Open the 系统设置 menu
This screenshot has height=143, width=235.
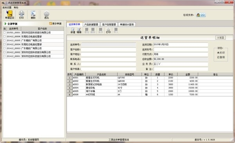7,7
